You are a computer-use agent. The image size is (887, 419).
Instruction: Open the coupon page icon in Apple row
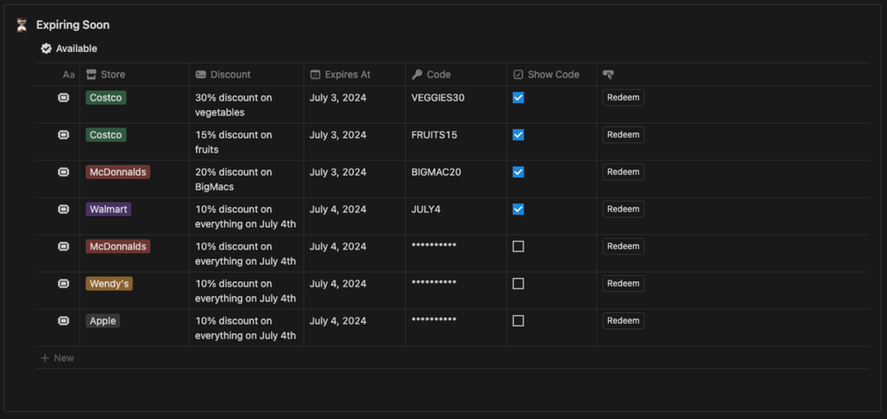tap(64, 321)
